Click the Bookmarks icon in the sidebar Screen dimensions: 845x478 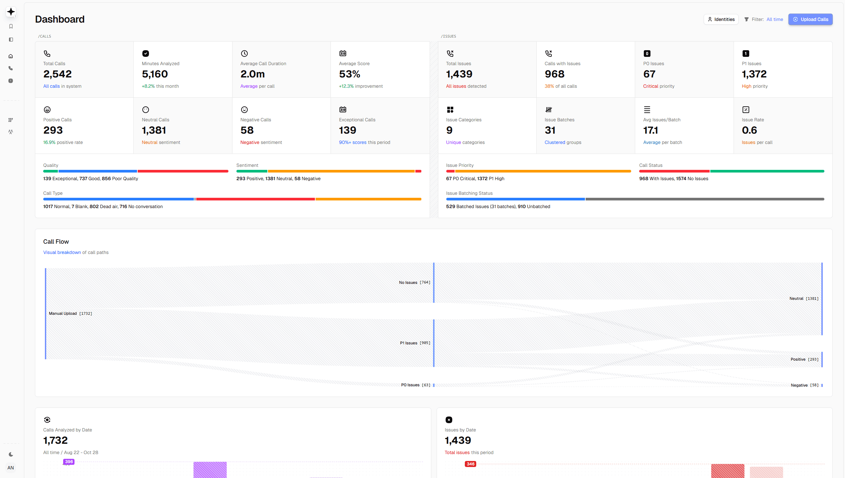click(11, 26)
